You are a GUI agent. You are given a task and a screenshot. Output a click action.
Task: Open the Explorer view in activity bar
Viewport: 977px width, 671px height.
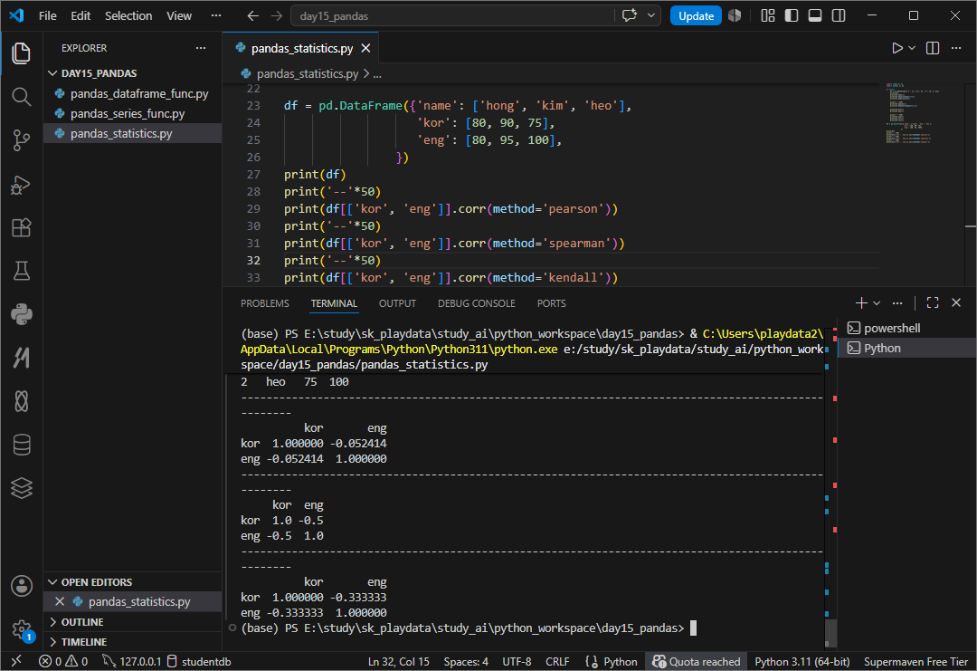point(21,53)
